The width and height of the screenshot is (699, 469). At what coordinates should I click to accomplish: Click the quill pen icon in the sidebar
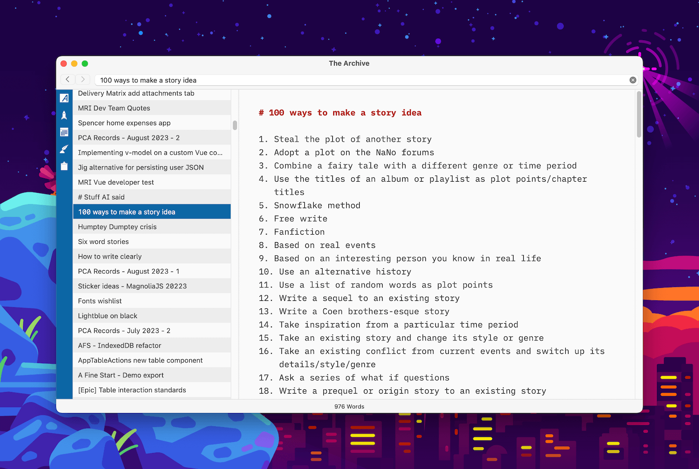(64, 149)
